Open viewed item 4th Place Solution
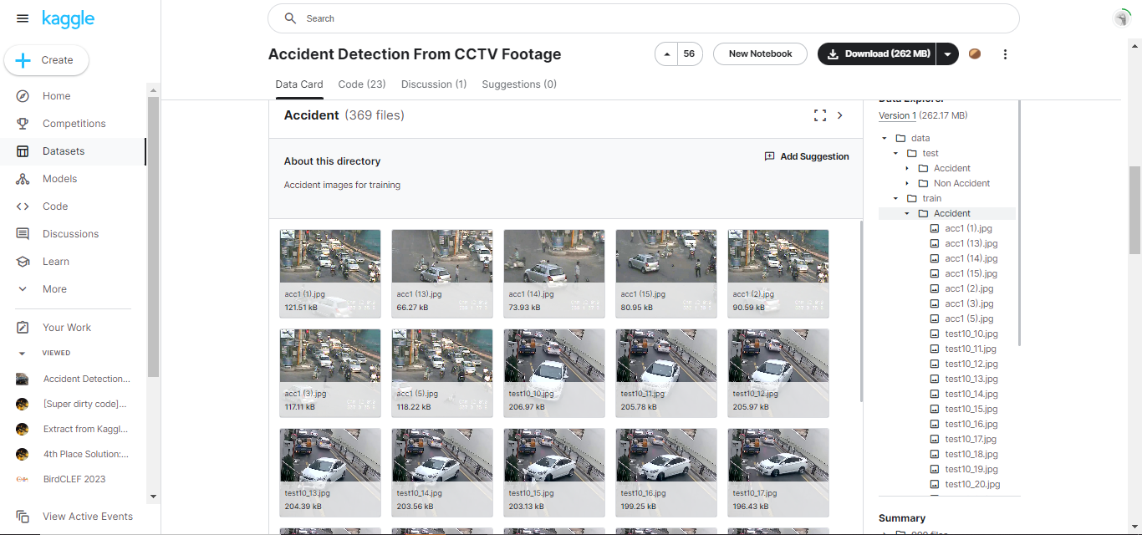Image resolution: width=1142 pixels, height=535 pixels. point(85,454)
